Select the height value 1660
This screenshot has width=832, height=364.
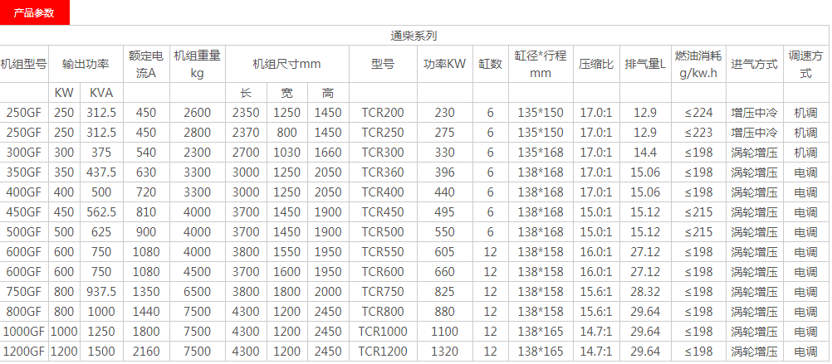[x=328, y=153]
